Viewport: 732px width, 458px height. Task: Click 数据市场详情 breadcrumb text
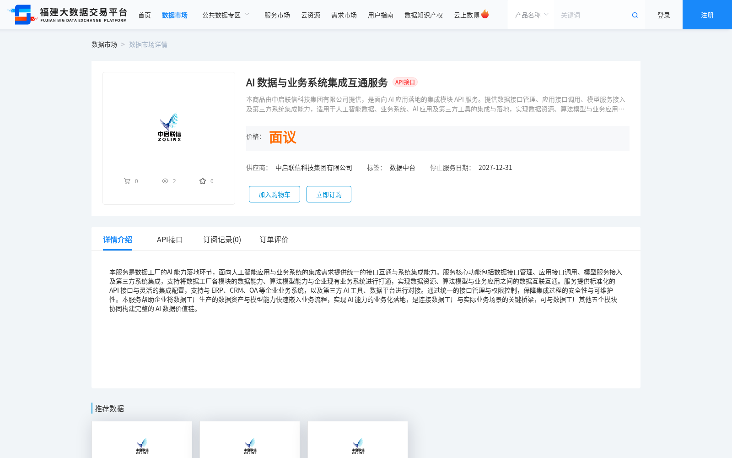(148, 44)
